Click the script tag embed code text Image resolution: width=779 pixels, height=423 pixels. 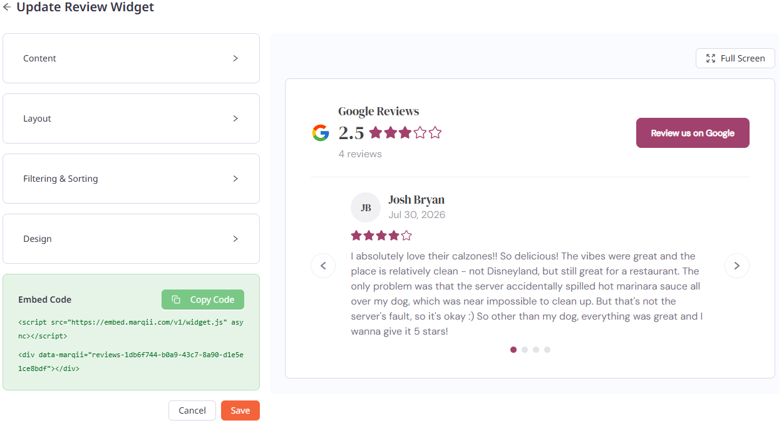tap(131, 329)
